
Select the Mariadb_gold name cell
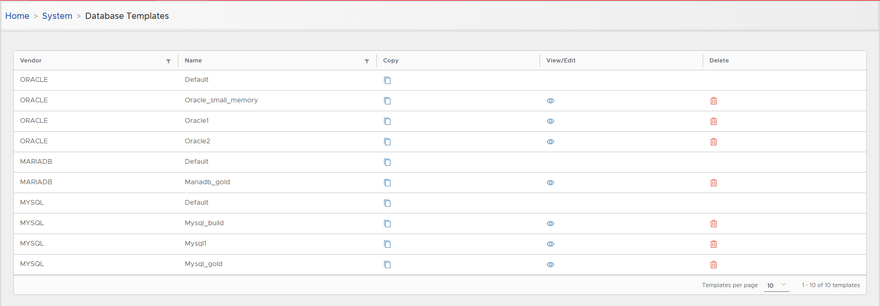tap(207, 182)
